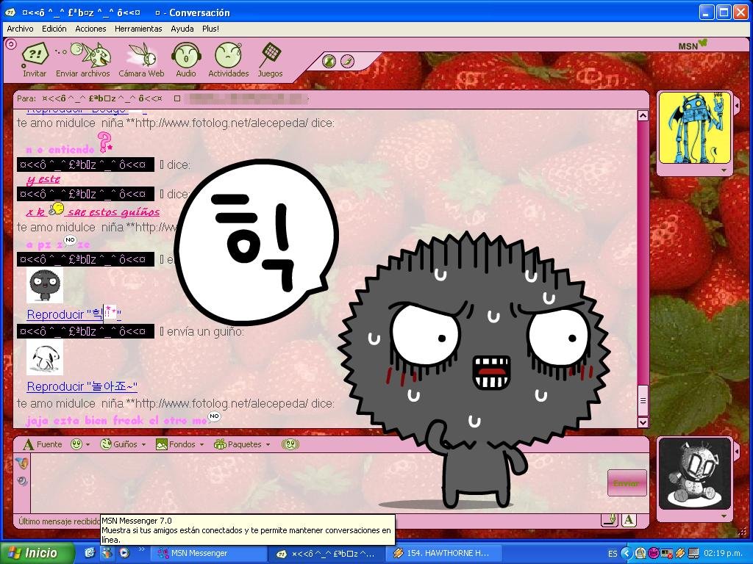Expand the Paquetes dropdown arrow
Screen dimensions: 753x564
268,444
